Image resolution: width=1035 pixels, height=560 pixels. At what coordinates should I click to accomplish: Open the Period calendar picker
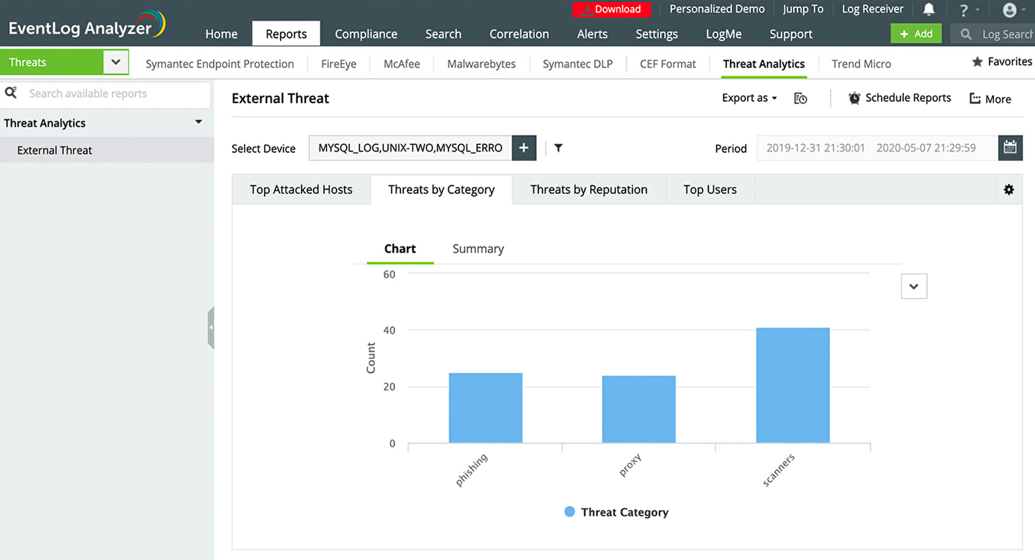(1010, 148)
